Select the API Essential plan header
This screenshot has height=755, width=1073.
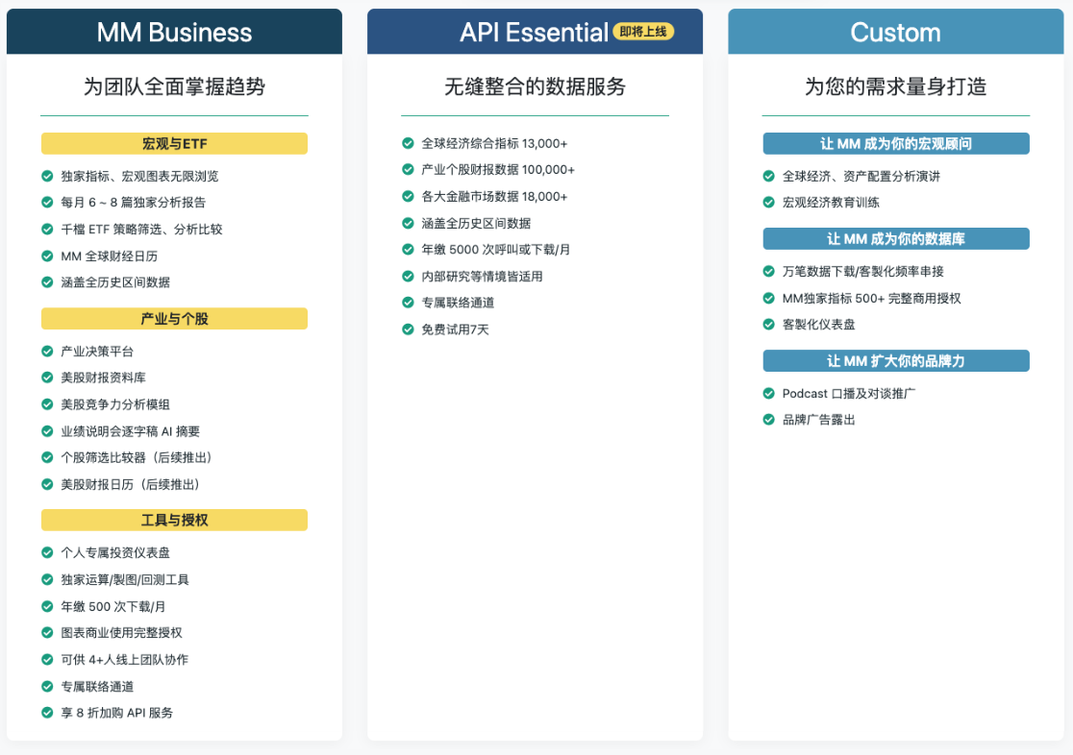pos(534,33)
